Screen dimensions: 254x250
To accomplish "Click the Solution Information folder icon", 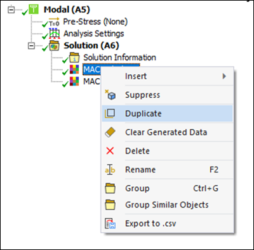I will click(x=74, y=58).
